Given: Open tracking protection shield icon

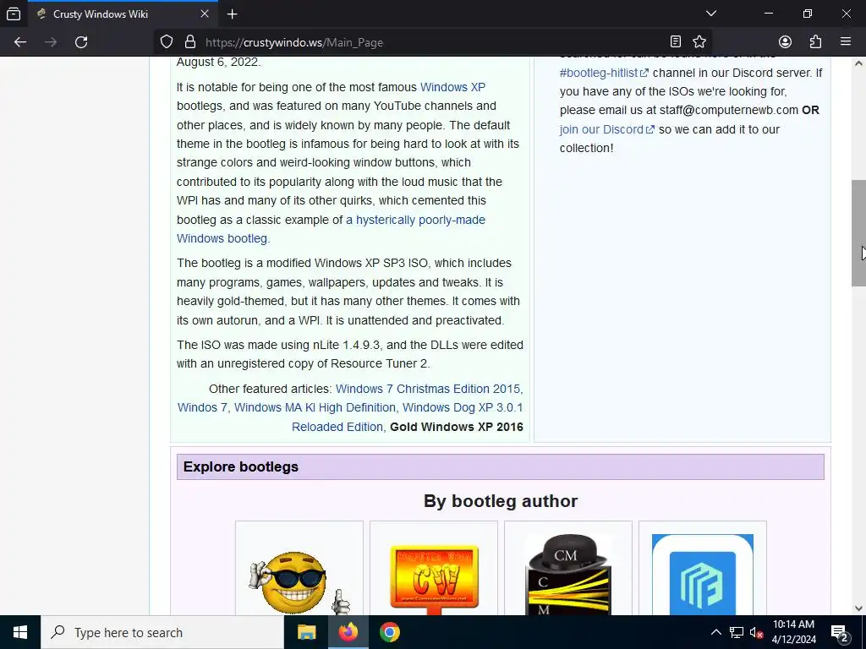Looking at the screenshot, I should point(167,42).
